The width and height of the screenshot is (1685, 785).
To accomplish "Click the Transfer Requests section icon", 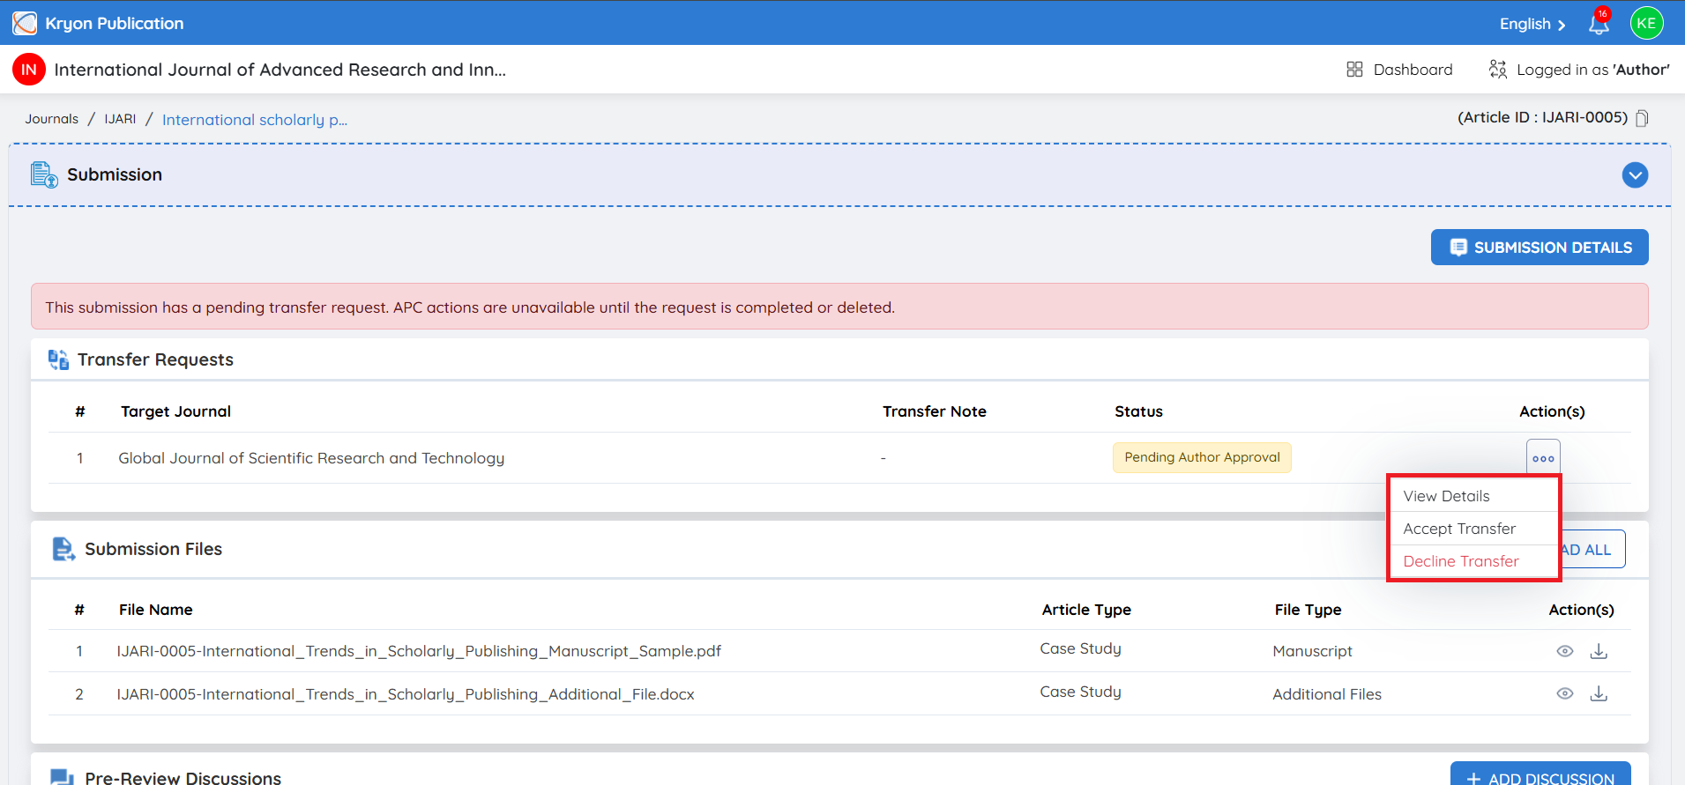I will point(58,359).
